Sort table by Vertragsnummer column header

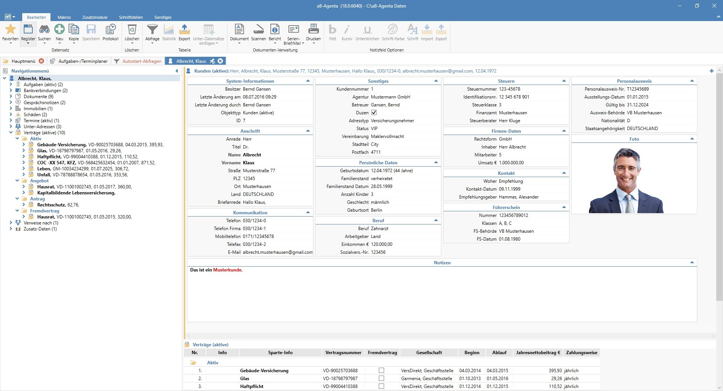tap(343, 353)
